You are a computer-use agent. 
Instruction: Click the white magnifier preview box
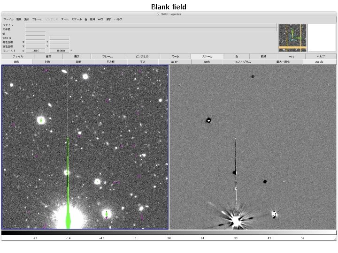pyautogui.click(x=322, y=38)
